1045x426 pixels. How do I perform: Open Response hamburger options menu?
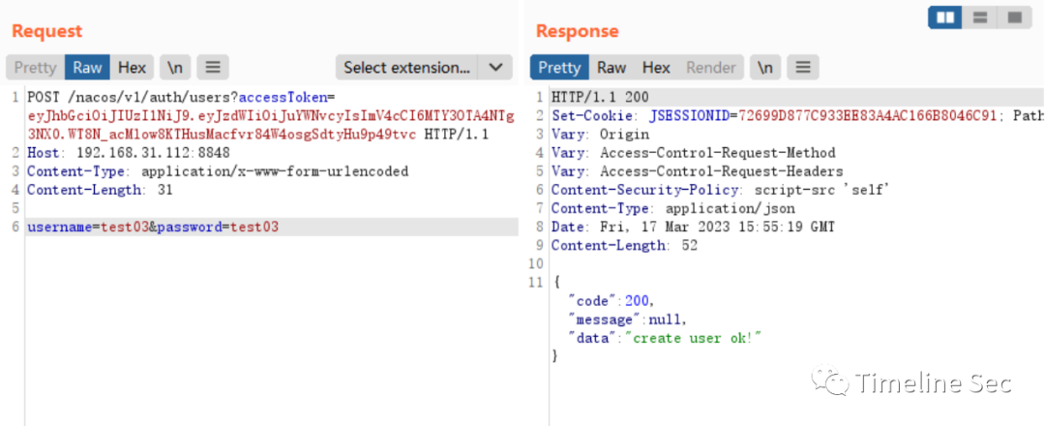[x=803, y=68]
